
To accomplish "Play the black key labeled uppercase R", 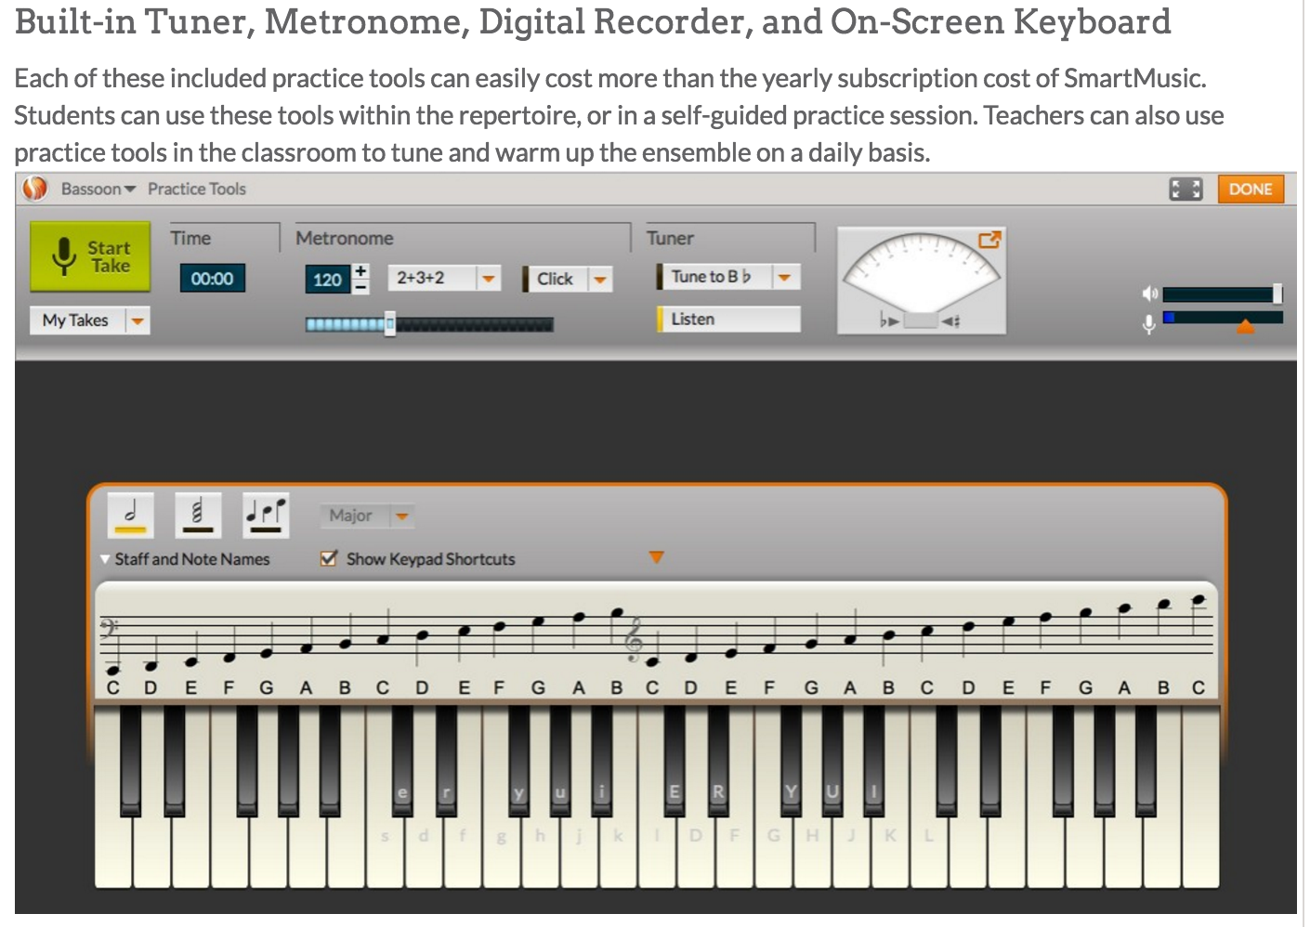I will pos(718,762).
